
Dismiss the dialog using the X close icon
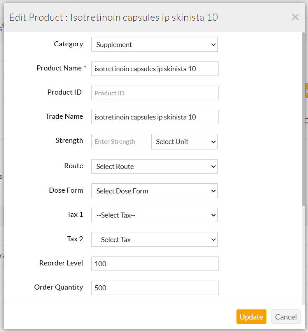click(295, 17)
